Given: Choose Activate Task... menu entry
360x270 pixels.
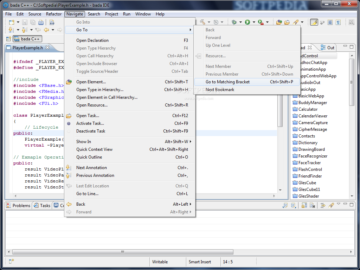Looking at the screenshot, I should click(130, 123).
